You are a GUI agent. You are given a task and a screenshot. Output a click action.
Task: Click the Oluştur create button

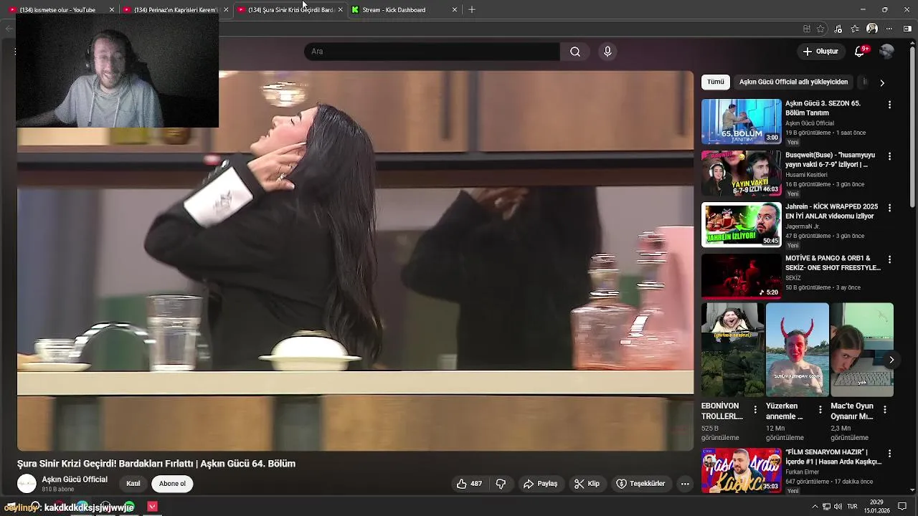pyautogui.click(x=820, y=52)
